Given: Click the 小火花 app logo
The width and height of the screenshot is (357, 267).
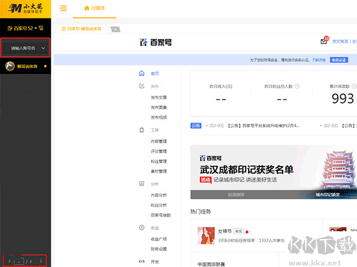Looking at the screenshot, I should pyautogui.click(x=25, y=9).
